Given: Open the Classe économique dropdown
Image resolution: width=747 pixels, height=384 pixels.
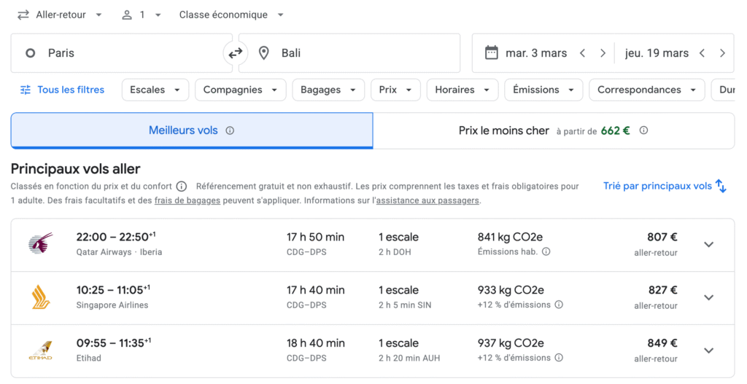Looking at the screenshot, I should click(x=231, y=15).
